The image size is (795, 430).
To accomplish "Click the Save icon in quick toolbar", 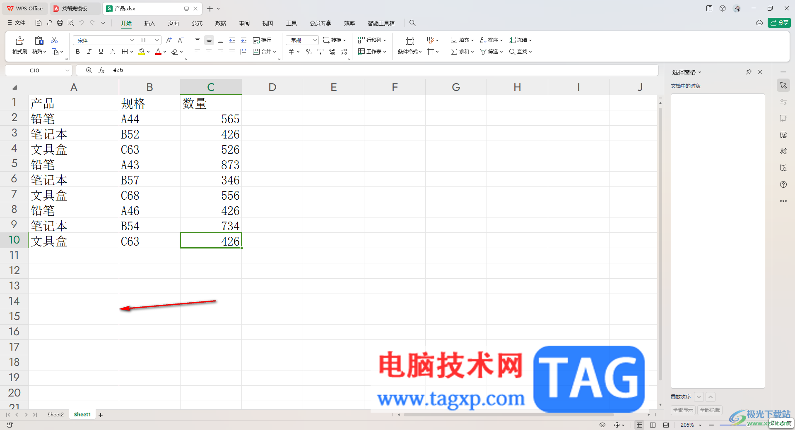I will click(x=39, y=23).
